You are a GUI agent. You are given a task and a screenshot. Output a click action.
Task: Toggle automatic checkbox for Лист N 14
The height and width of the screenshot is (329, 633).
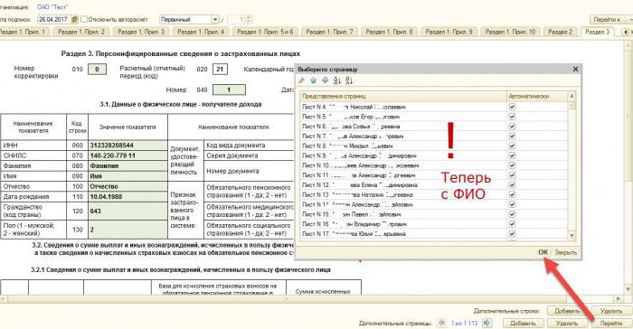tap(512, 204)
